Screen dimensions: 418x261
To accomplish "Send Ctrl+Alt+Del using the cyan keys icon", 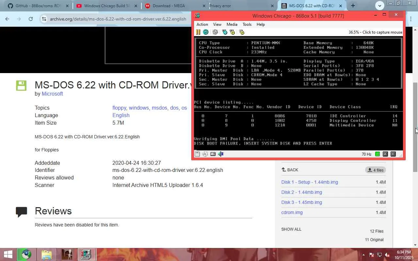I will [x=225, y=32].
